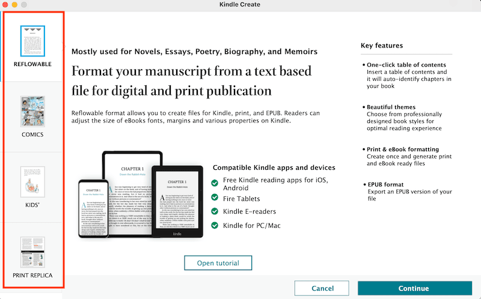Click the Format your manuscript headline
481x299 pixels.
pos(191,81)
